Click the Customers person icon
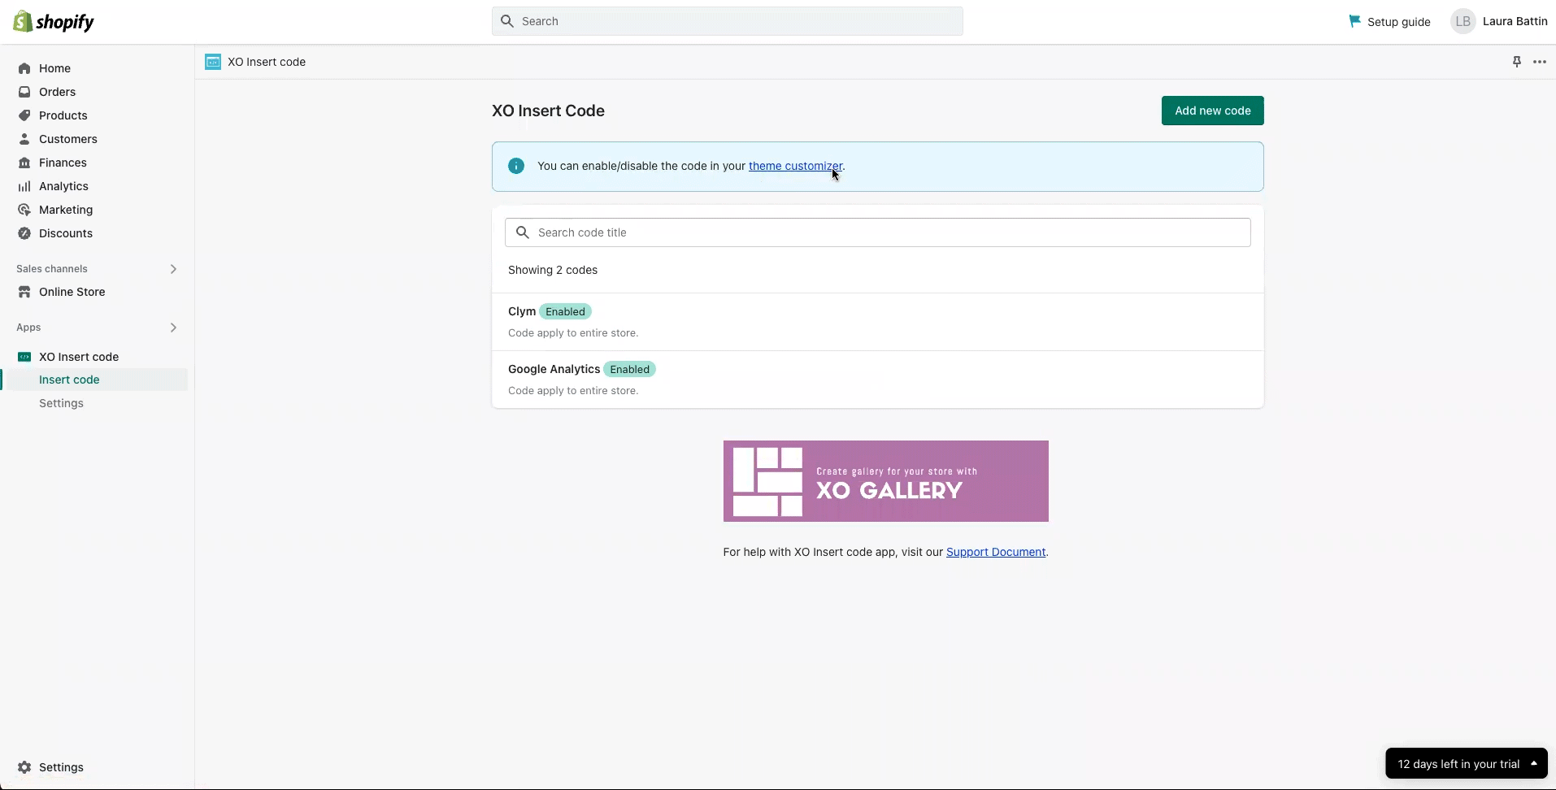The width and height of the screenshot is (1556, 790). [x=24, y=139]
